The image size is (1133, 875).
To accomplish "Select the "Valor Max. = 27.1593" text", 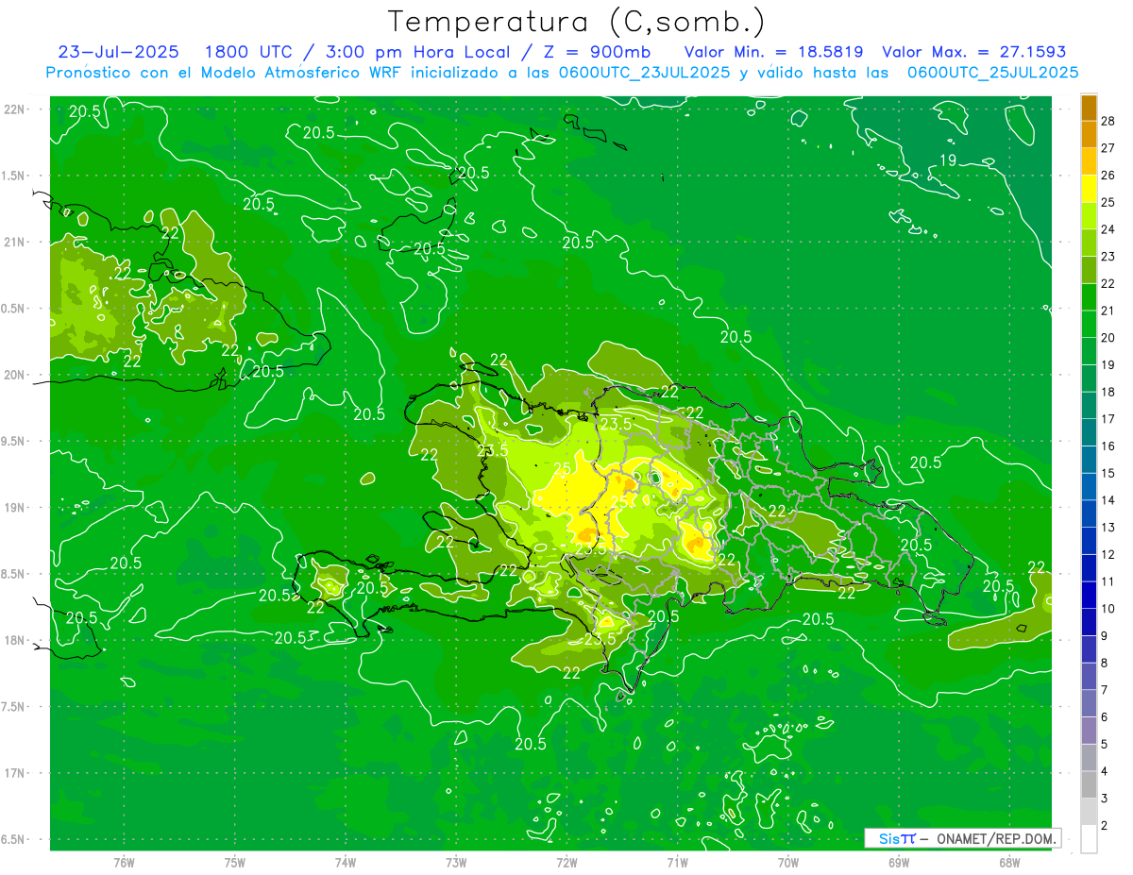I will point(974,52).
